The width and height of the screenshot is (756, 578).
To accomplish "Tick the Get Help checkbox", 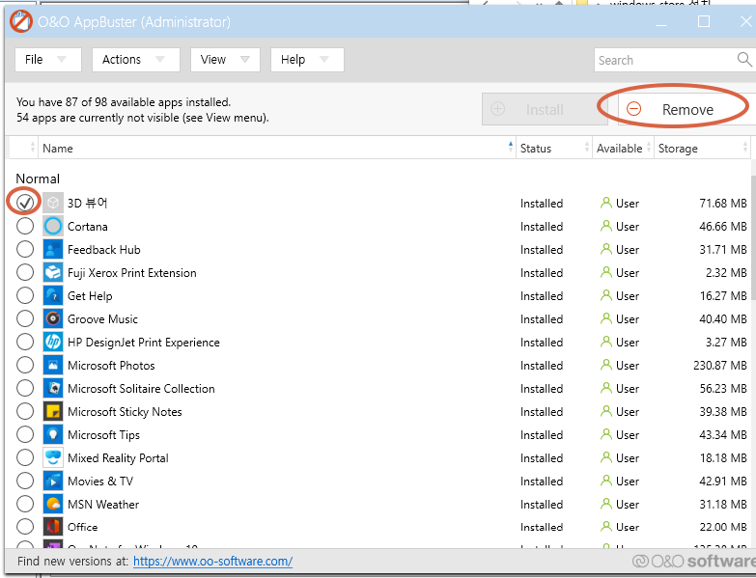I will (x=25, y=295).
